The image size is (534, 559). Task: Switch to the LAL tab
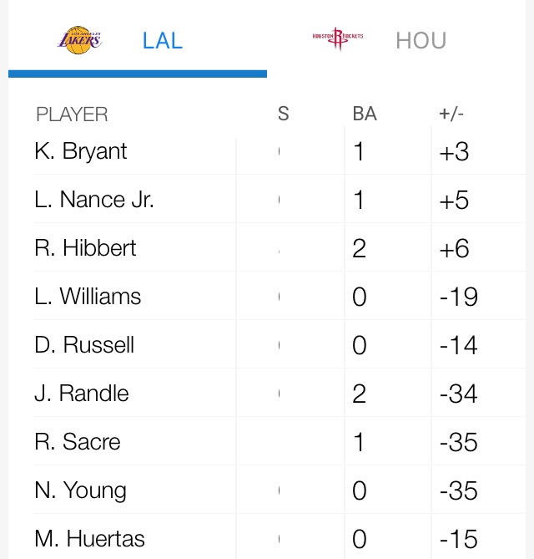[x=162, y=40]
